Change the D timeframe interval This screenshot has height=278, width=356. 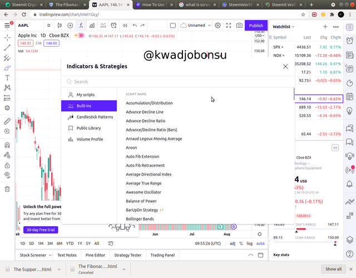click(48, 26)
